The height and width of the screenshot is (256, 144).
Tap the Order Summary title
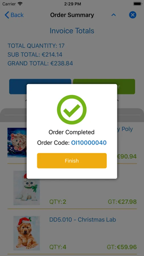click(x=72, y=15)
